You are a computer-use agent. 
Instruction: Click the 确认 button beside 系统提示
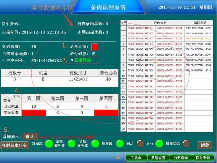(x=30, y=137)
